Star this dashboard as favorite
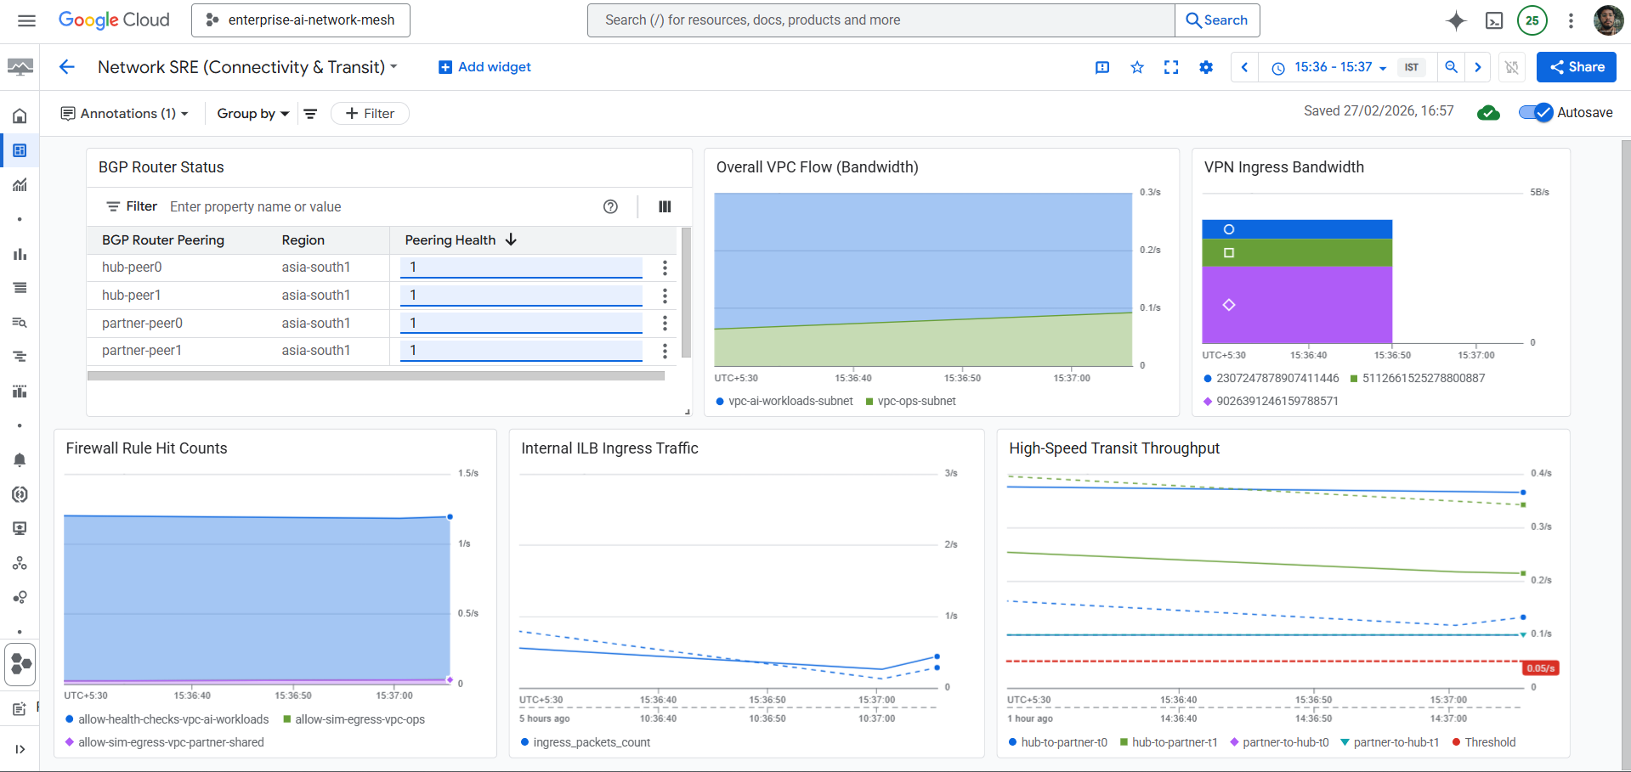1631x772 pixels. (x=1137, y=67)
